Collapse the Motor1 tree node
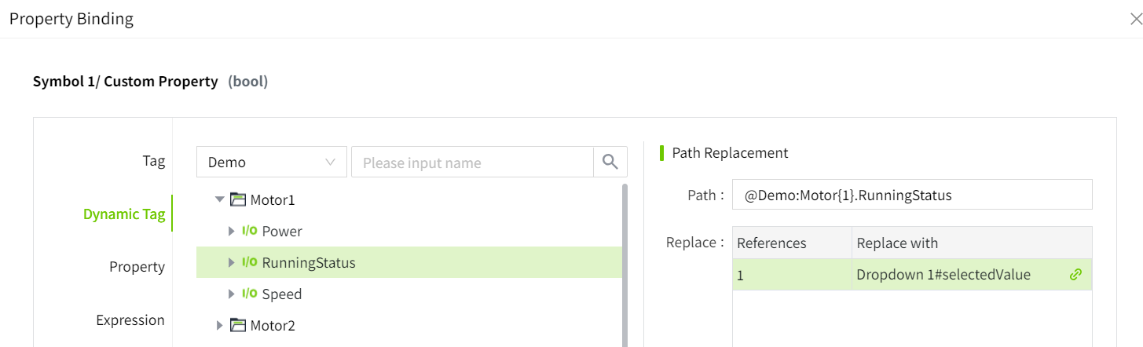Image resolution: width=1143 pixels, height=347 pixels. coord(220,200)
